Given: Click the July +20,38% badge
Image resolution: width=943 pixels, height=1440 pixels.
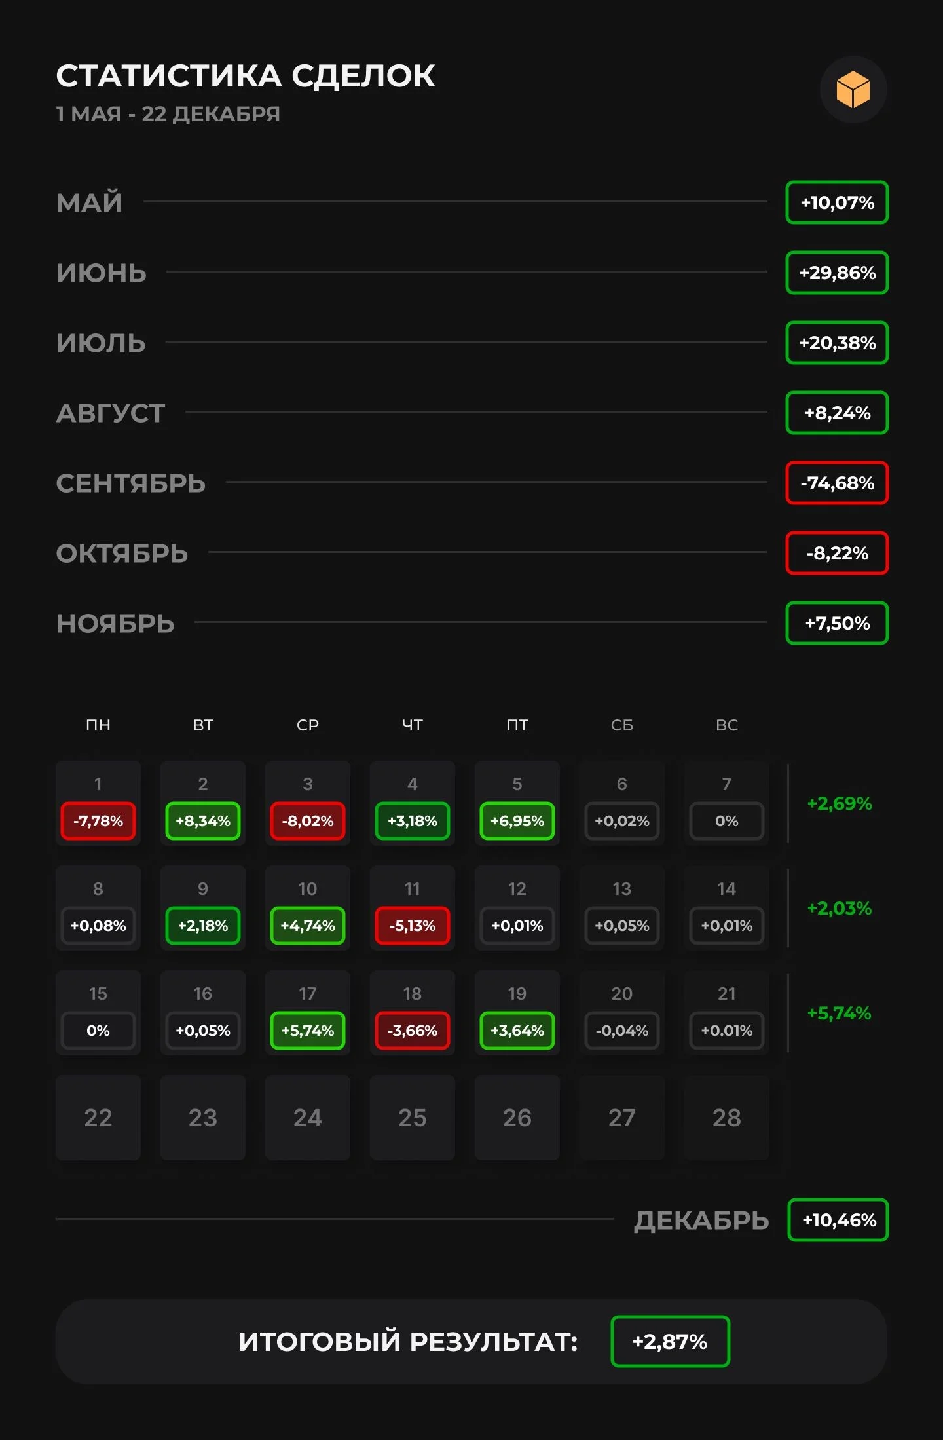Looking at the screenshot, I should [x=837, y=343].
